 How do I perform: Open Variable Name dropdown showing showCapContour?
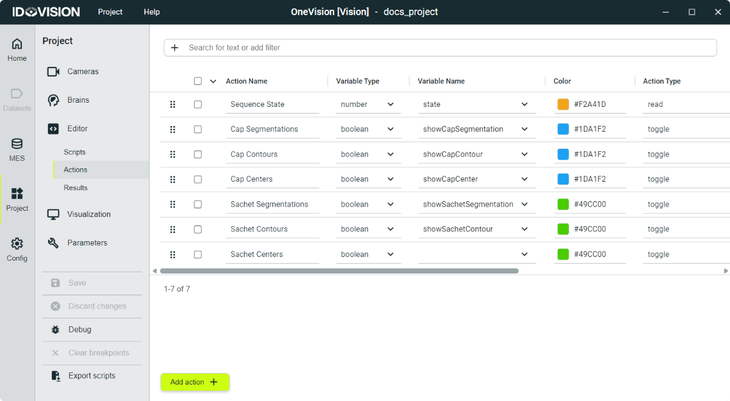click(524, 154)
